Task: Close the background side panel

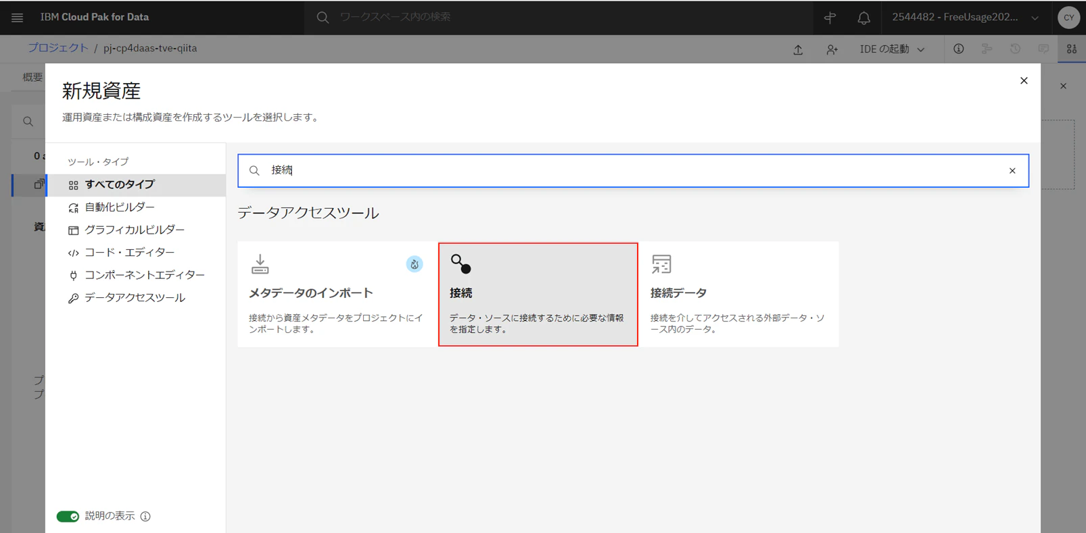Action: (1063, 86)
